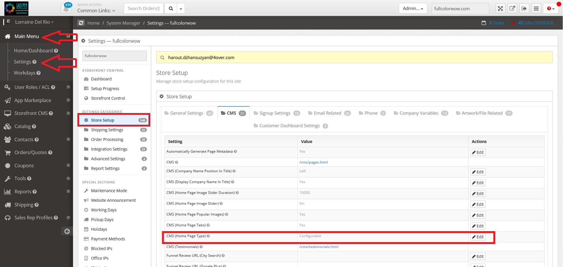Open the Common Links dropdown
Screen dimensions: 563x267
96,11
